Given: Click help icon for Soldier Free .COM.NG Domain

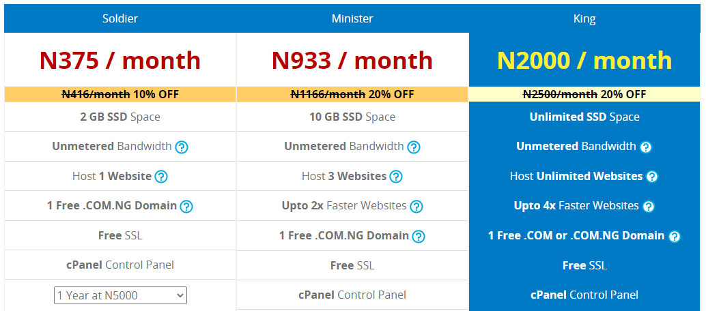Looking at the screenshot, I should point(186,207).
